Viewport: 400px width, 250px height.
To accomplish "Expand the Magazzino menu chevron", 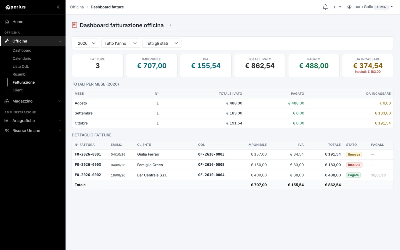I will pos(60,101).
